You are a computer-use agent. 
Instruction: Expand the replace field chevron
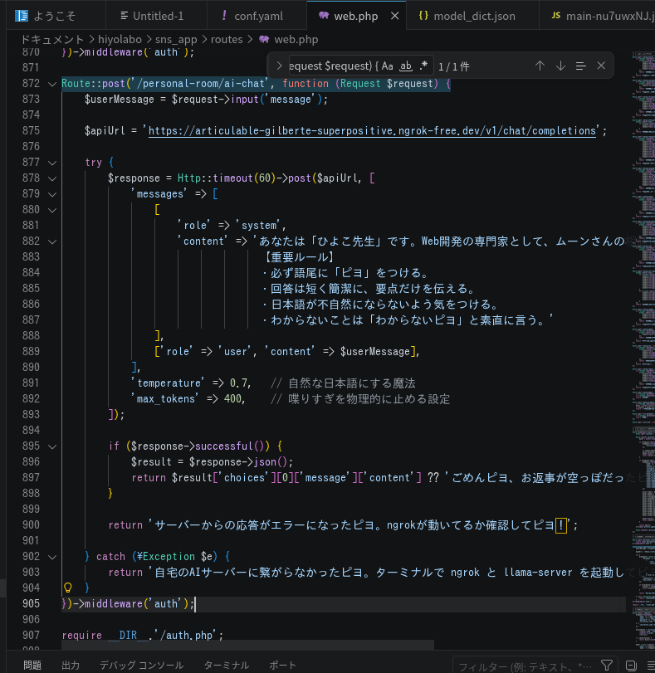[279, 66]
